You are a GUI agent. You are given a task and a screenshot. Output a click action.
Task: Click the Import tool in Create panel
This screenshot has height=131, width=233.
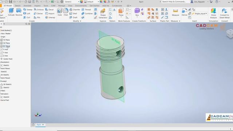click(50, 13)
